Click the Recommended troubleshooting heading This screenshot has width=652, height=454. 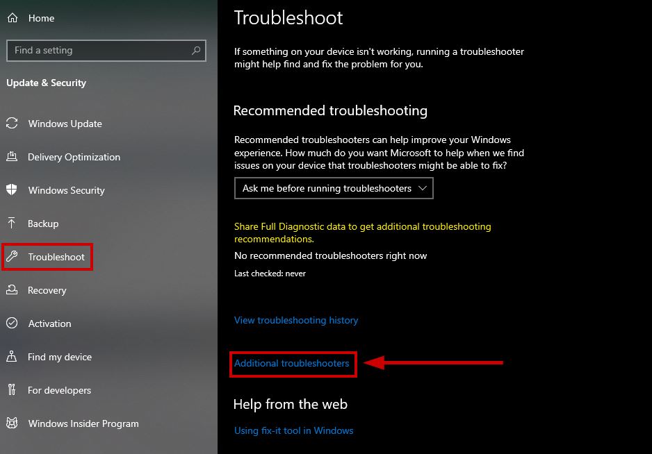(330, 111)
